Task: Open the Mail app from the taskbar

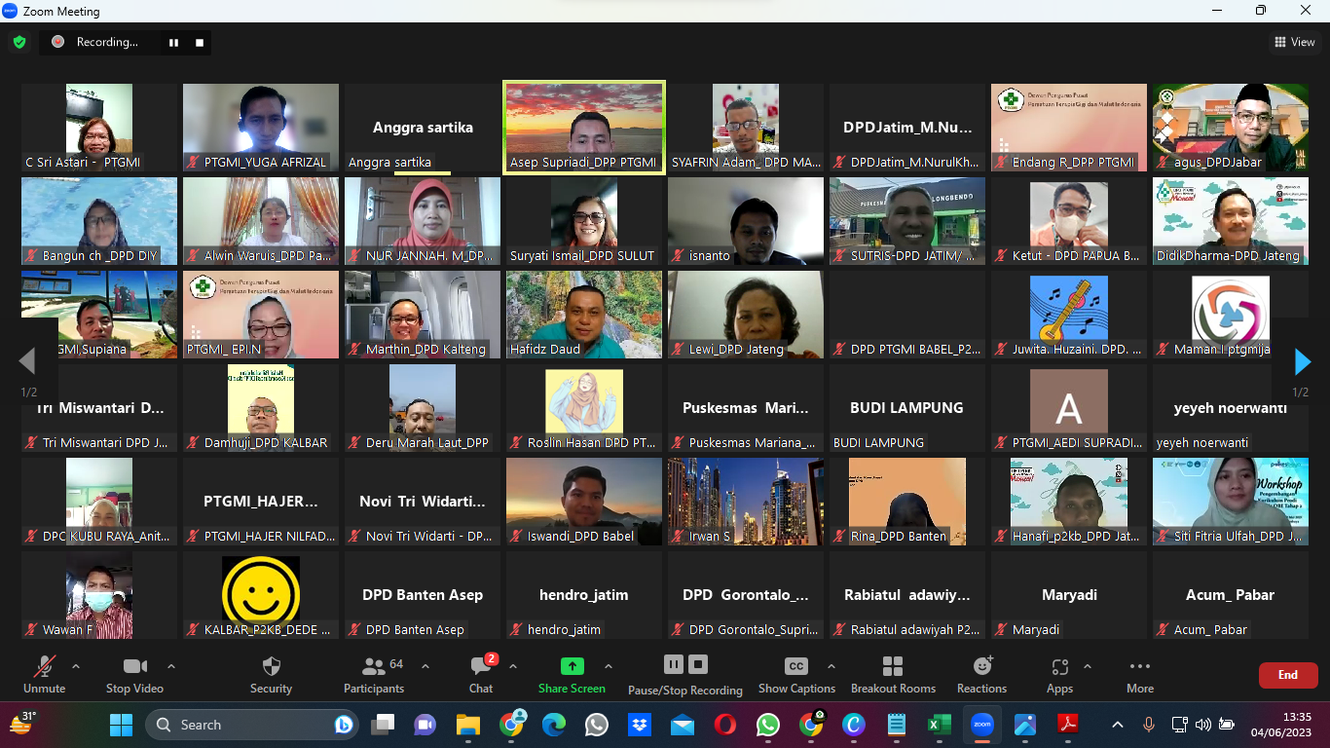Action: [x=683, y=725]
